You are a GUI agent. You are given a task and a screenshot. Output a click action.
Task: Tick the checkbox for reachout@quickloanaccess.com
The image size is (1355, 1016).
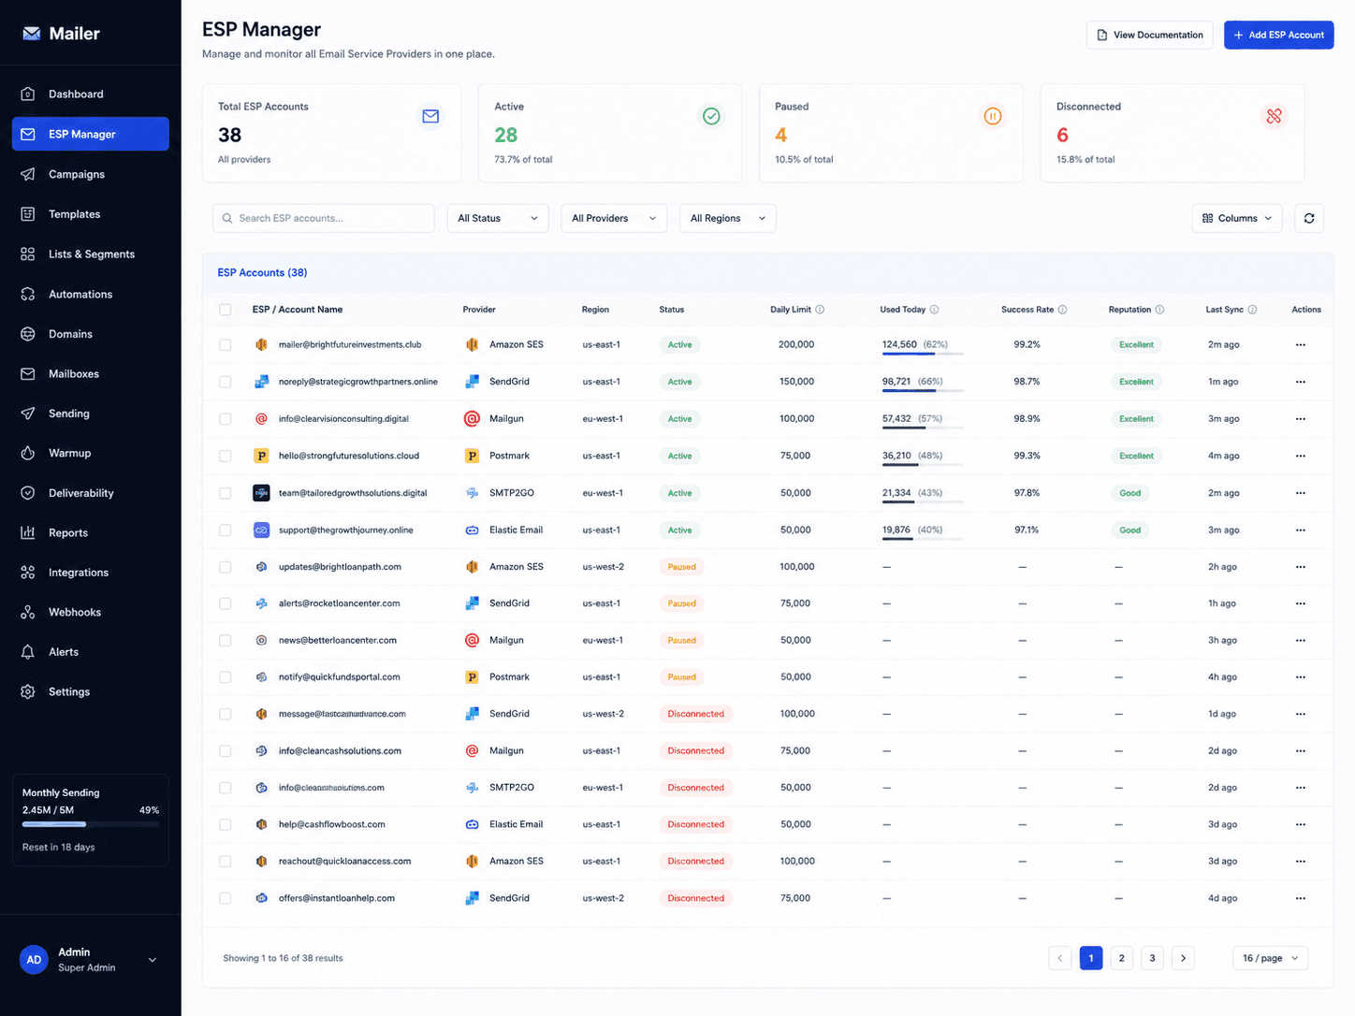(x=225, y=862)
